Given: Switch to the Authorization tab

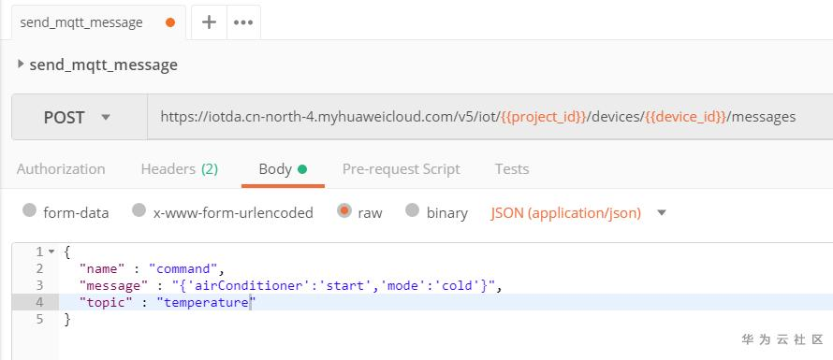Looking at the screenshot, I should click(x=61, y=169).
